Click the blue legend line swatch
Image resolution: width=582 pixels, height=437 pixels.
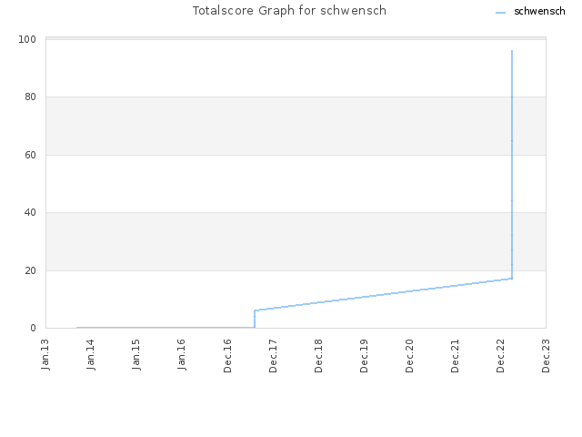(x=501, y=13)
